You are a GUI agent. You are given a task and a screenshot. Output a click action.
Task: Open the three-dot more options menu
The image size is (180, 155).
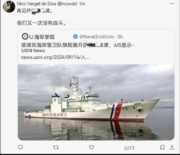pos(172,4)
